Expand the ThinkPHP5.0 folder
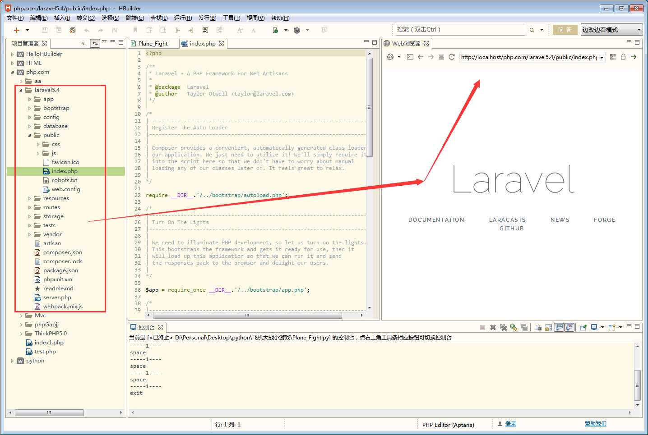 [x=21, y=334]
